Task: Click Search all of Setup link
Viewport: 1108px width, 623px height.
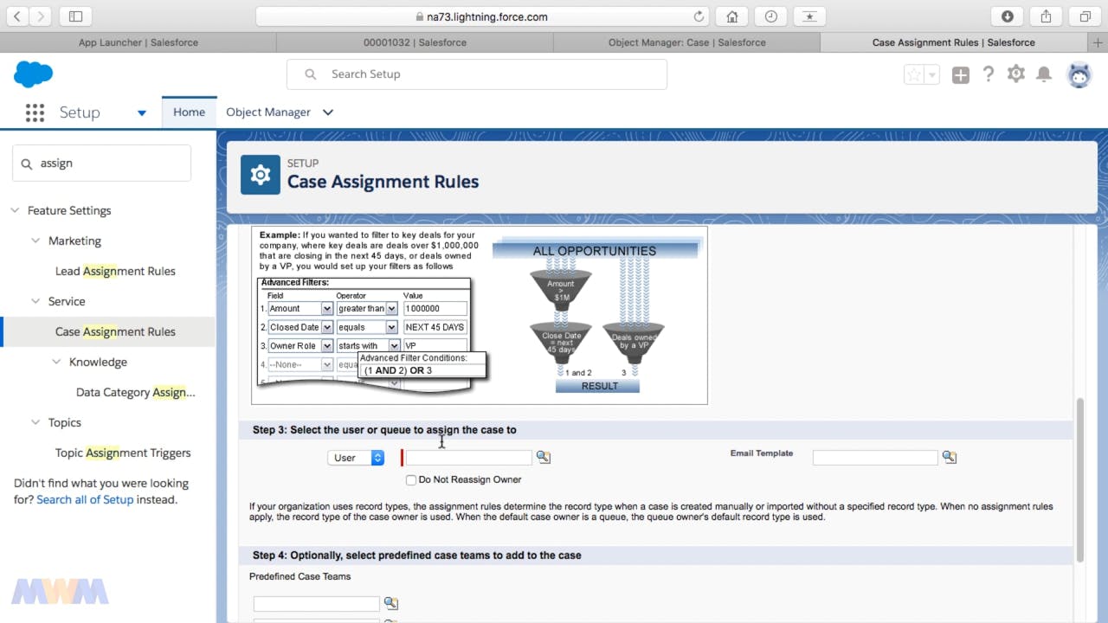Action: click(x=85, y=499)
